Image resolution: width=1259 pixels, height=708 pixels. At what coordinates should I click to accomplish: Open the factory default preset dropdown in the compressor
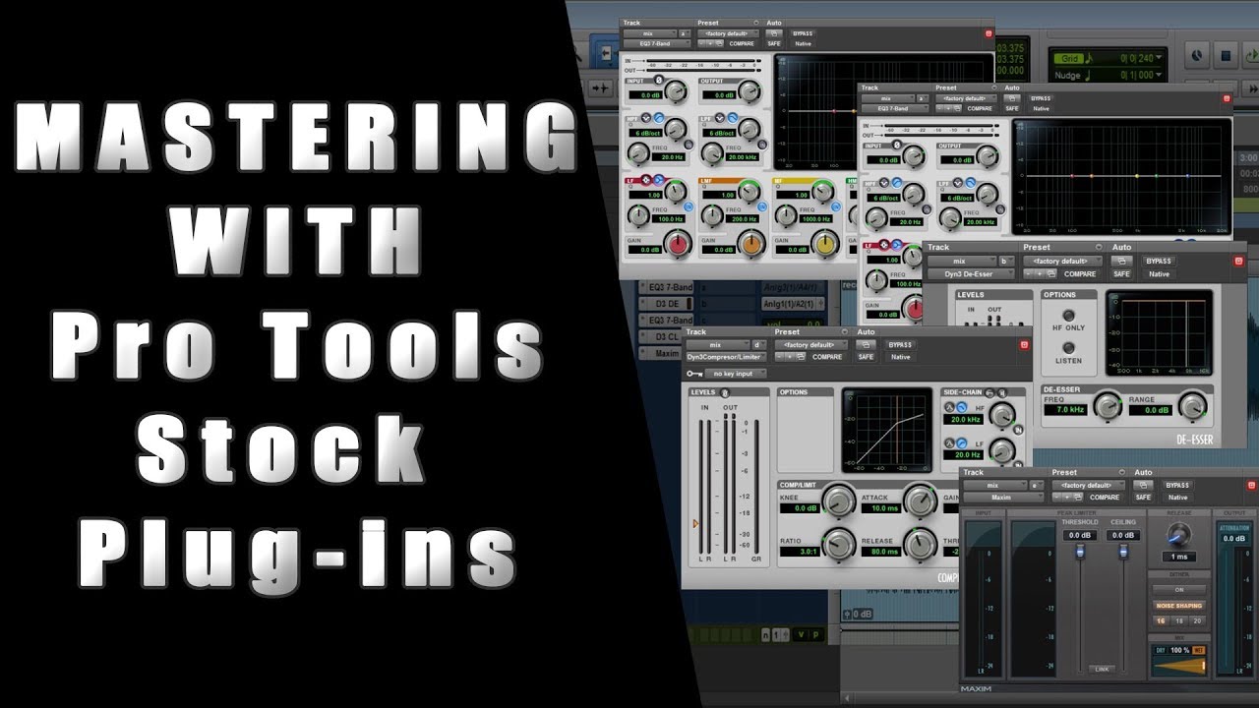(810, 345)
